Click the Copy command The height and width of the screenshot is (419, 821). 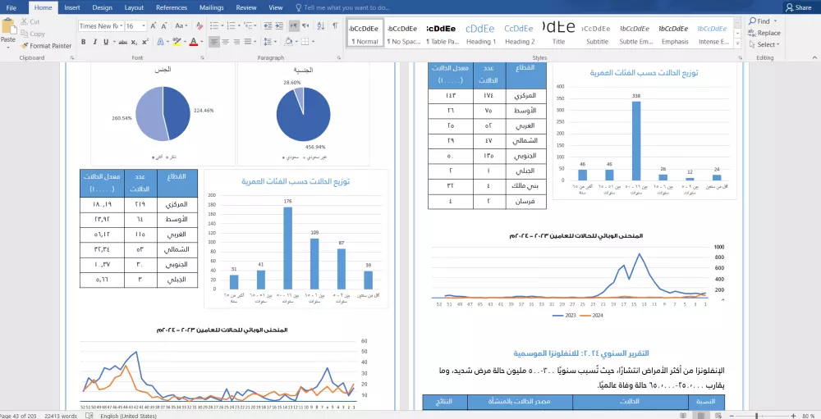(33, 34)
